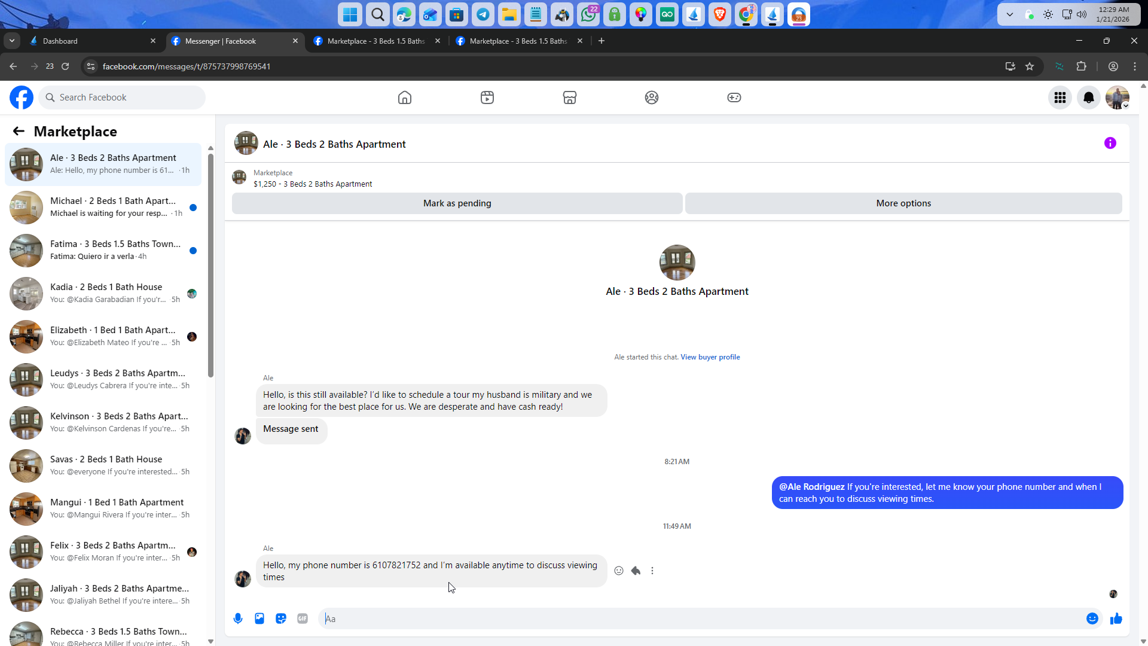The image size is (1148, 646).
Task: Open Michael 2 Beds 1 Bath conversation
Action: 103,208
